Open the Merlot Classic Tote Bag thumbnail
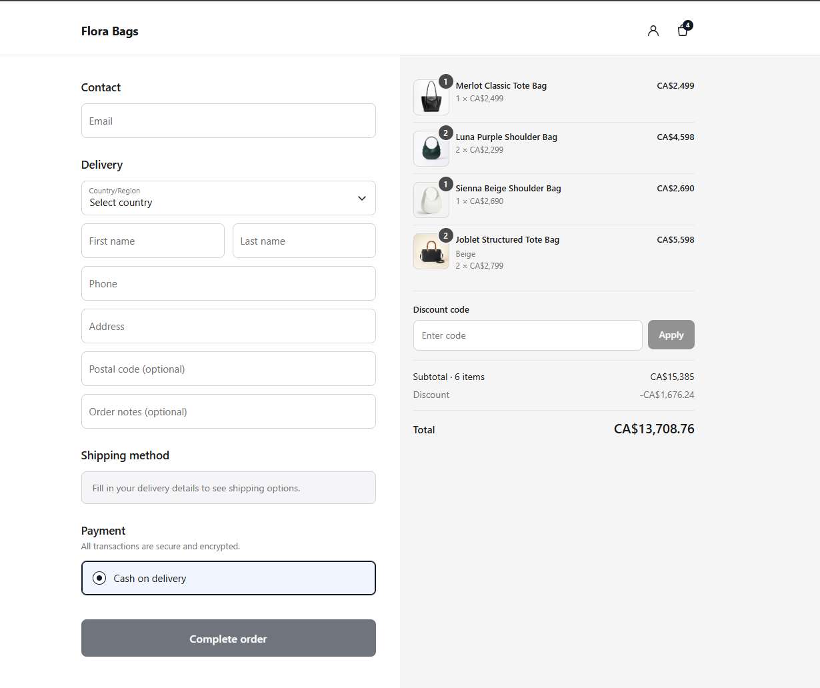Screen dimensions: 820x688 (x=431, y=97)
